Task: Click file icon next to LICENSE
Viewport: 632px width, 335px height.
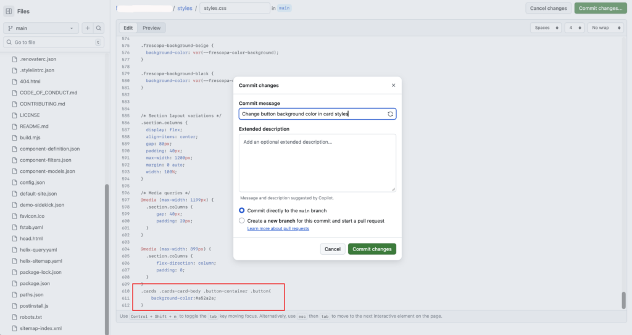Action: click(15, 115)
